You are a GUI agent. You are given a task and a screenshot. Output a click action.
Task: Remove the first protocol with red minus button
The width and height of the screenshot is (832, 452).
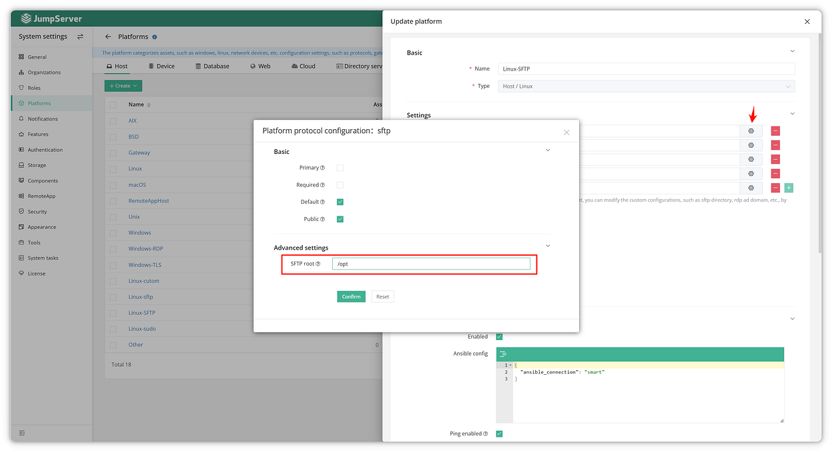tap(775, 132)
